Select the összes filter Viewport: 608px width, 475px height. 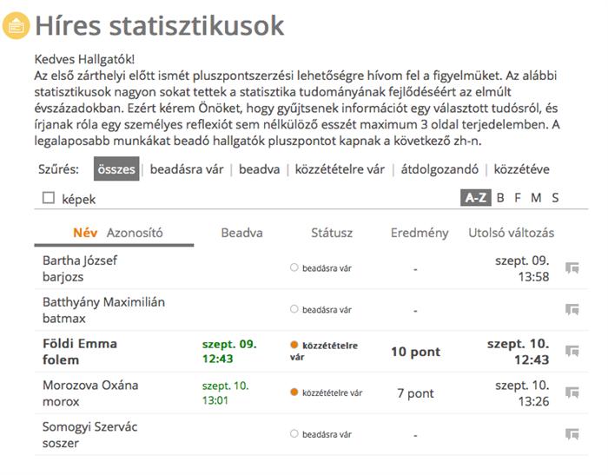click(116, 169)
